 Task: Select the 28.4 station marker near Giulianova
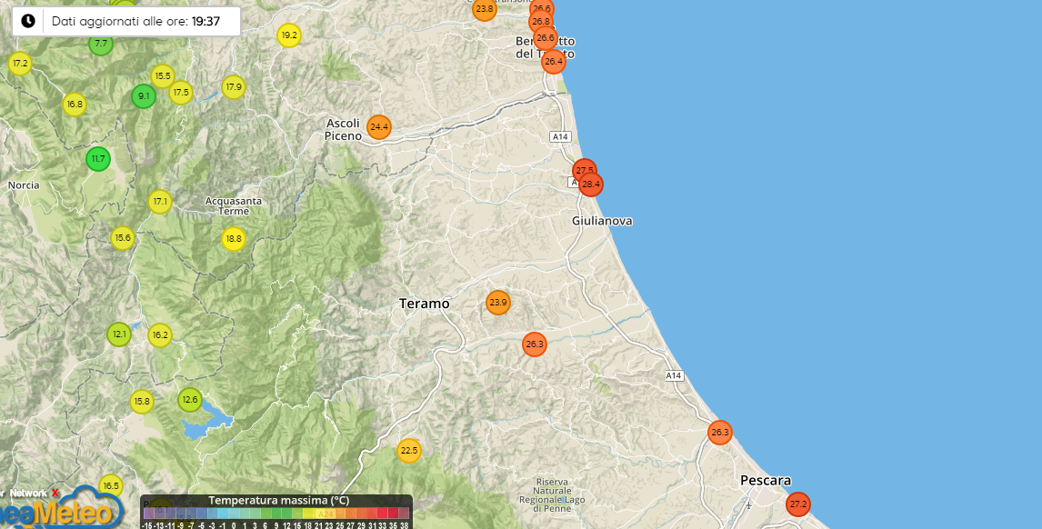591,185
